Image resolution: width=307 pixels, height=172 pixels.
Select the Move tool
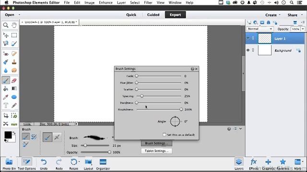(x=6, y=35)
